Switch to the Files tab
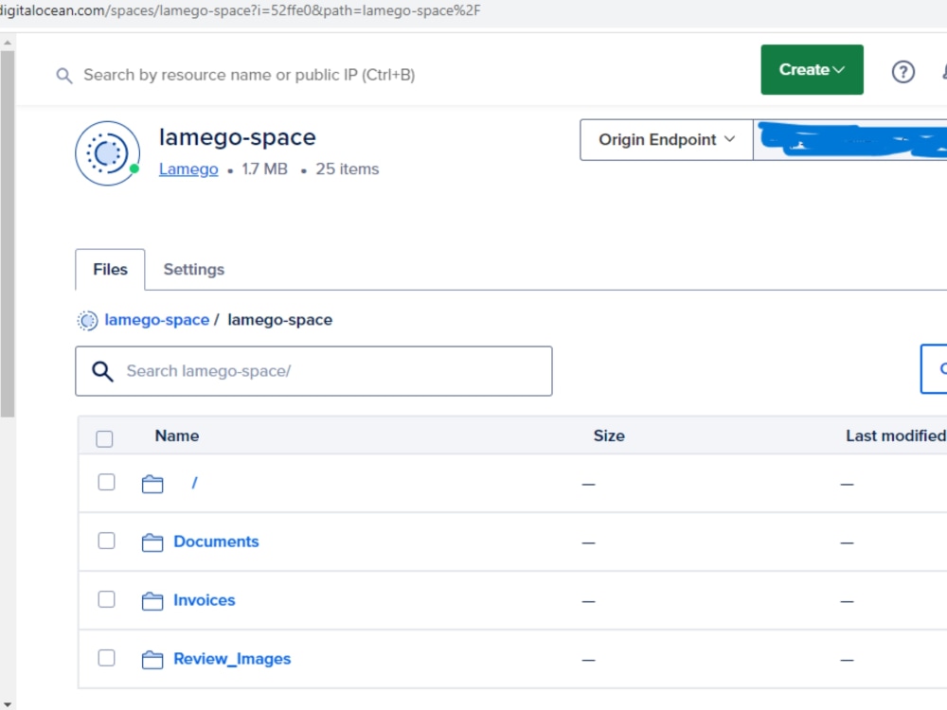Image resolution: width=947 pixels, height=710 pixels. (110, 269)
